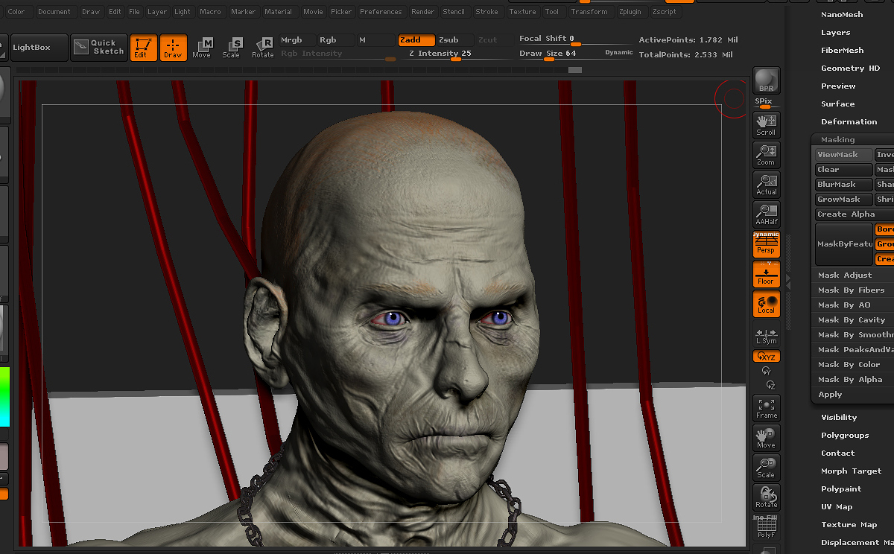This screenshot has height=554, width=894.
Task: Click the right shelf Scale view icon
Action: 767,468
